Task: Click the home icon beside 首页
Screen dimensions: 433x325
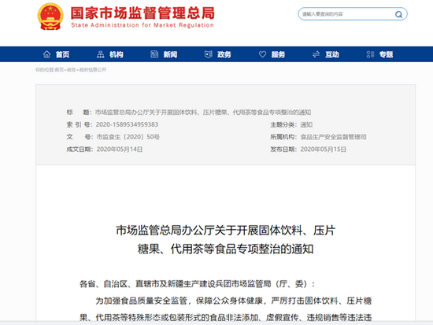Action: 46,54
